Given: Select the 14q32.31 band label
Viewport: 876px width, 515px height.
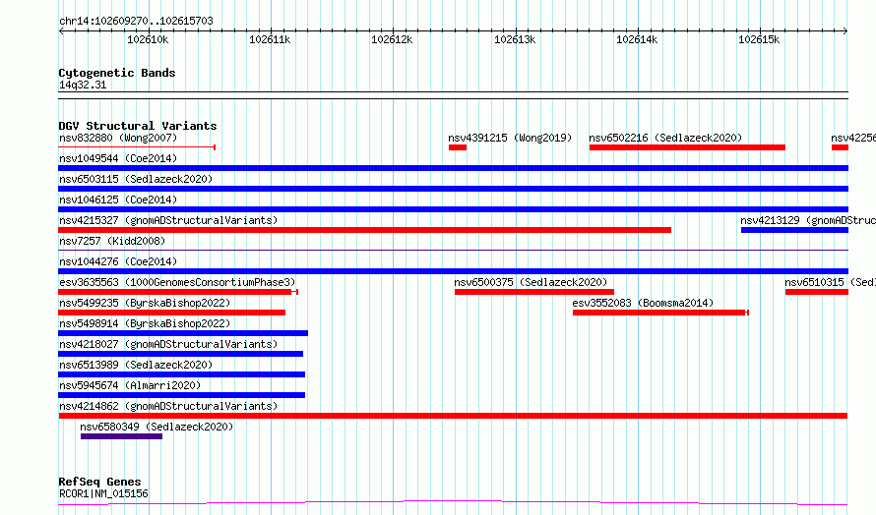Looking at the screenshot, I should point(83,85).
